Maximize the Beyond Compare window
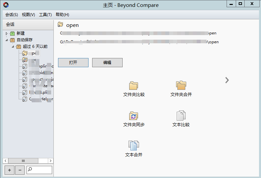This screenshot has width=261, height=178. [240, 4]
